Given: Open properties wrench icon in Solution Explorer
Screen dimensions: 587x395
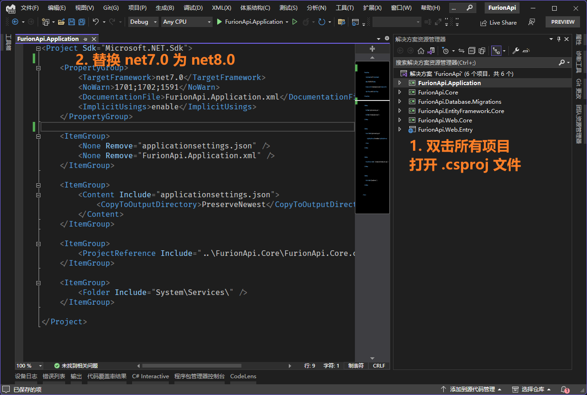Looking at the screenshot, I should pyautogui.click(x=516, y=51).
